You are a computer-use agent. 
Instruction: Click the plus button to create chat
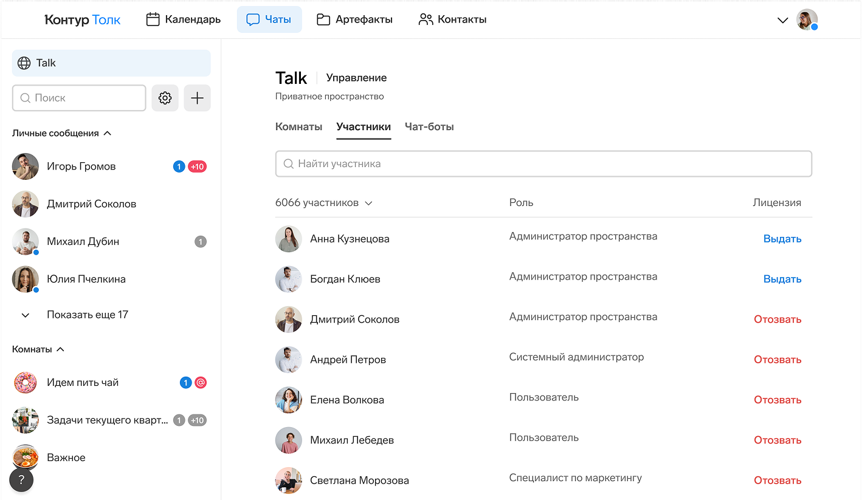pos(197,98)
